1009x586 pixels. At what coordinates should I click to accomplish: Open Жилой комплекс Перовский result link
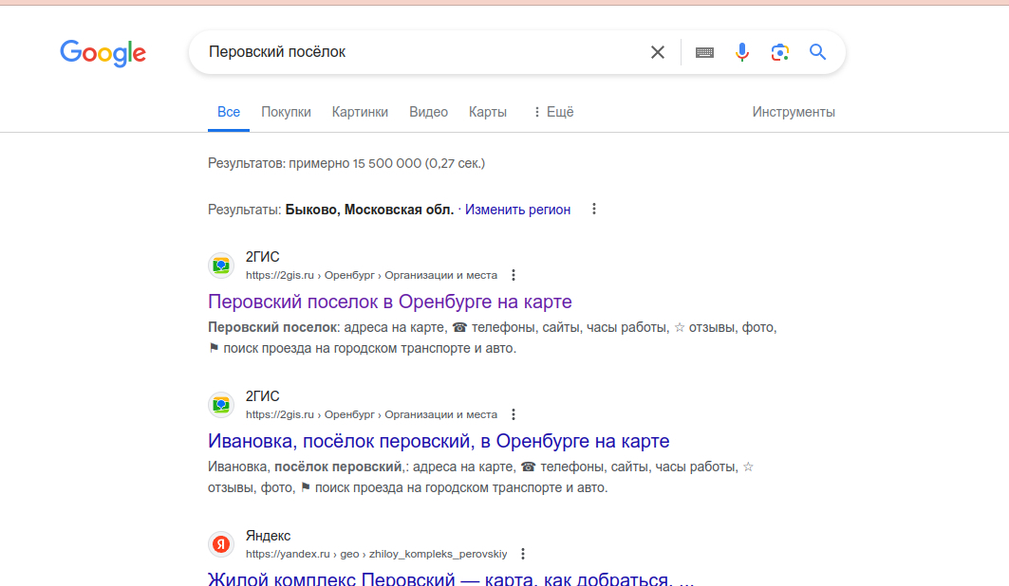click(x=451, y=578)
